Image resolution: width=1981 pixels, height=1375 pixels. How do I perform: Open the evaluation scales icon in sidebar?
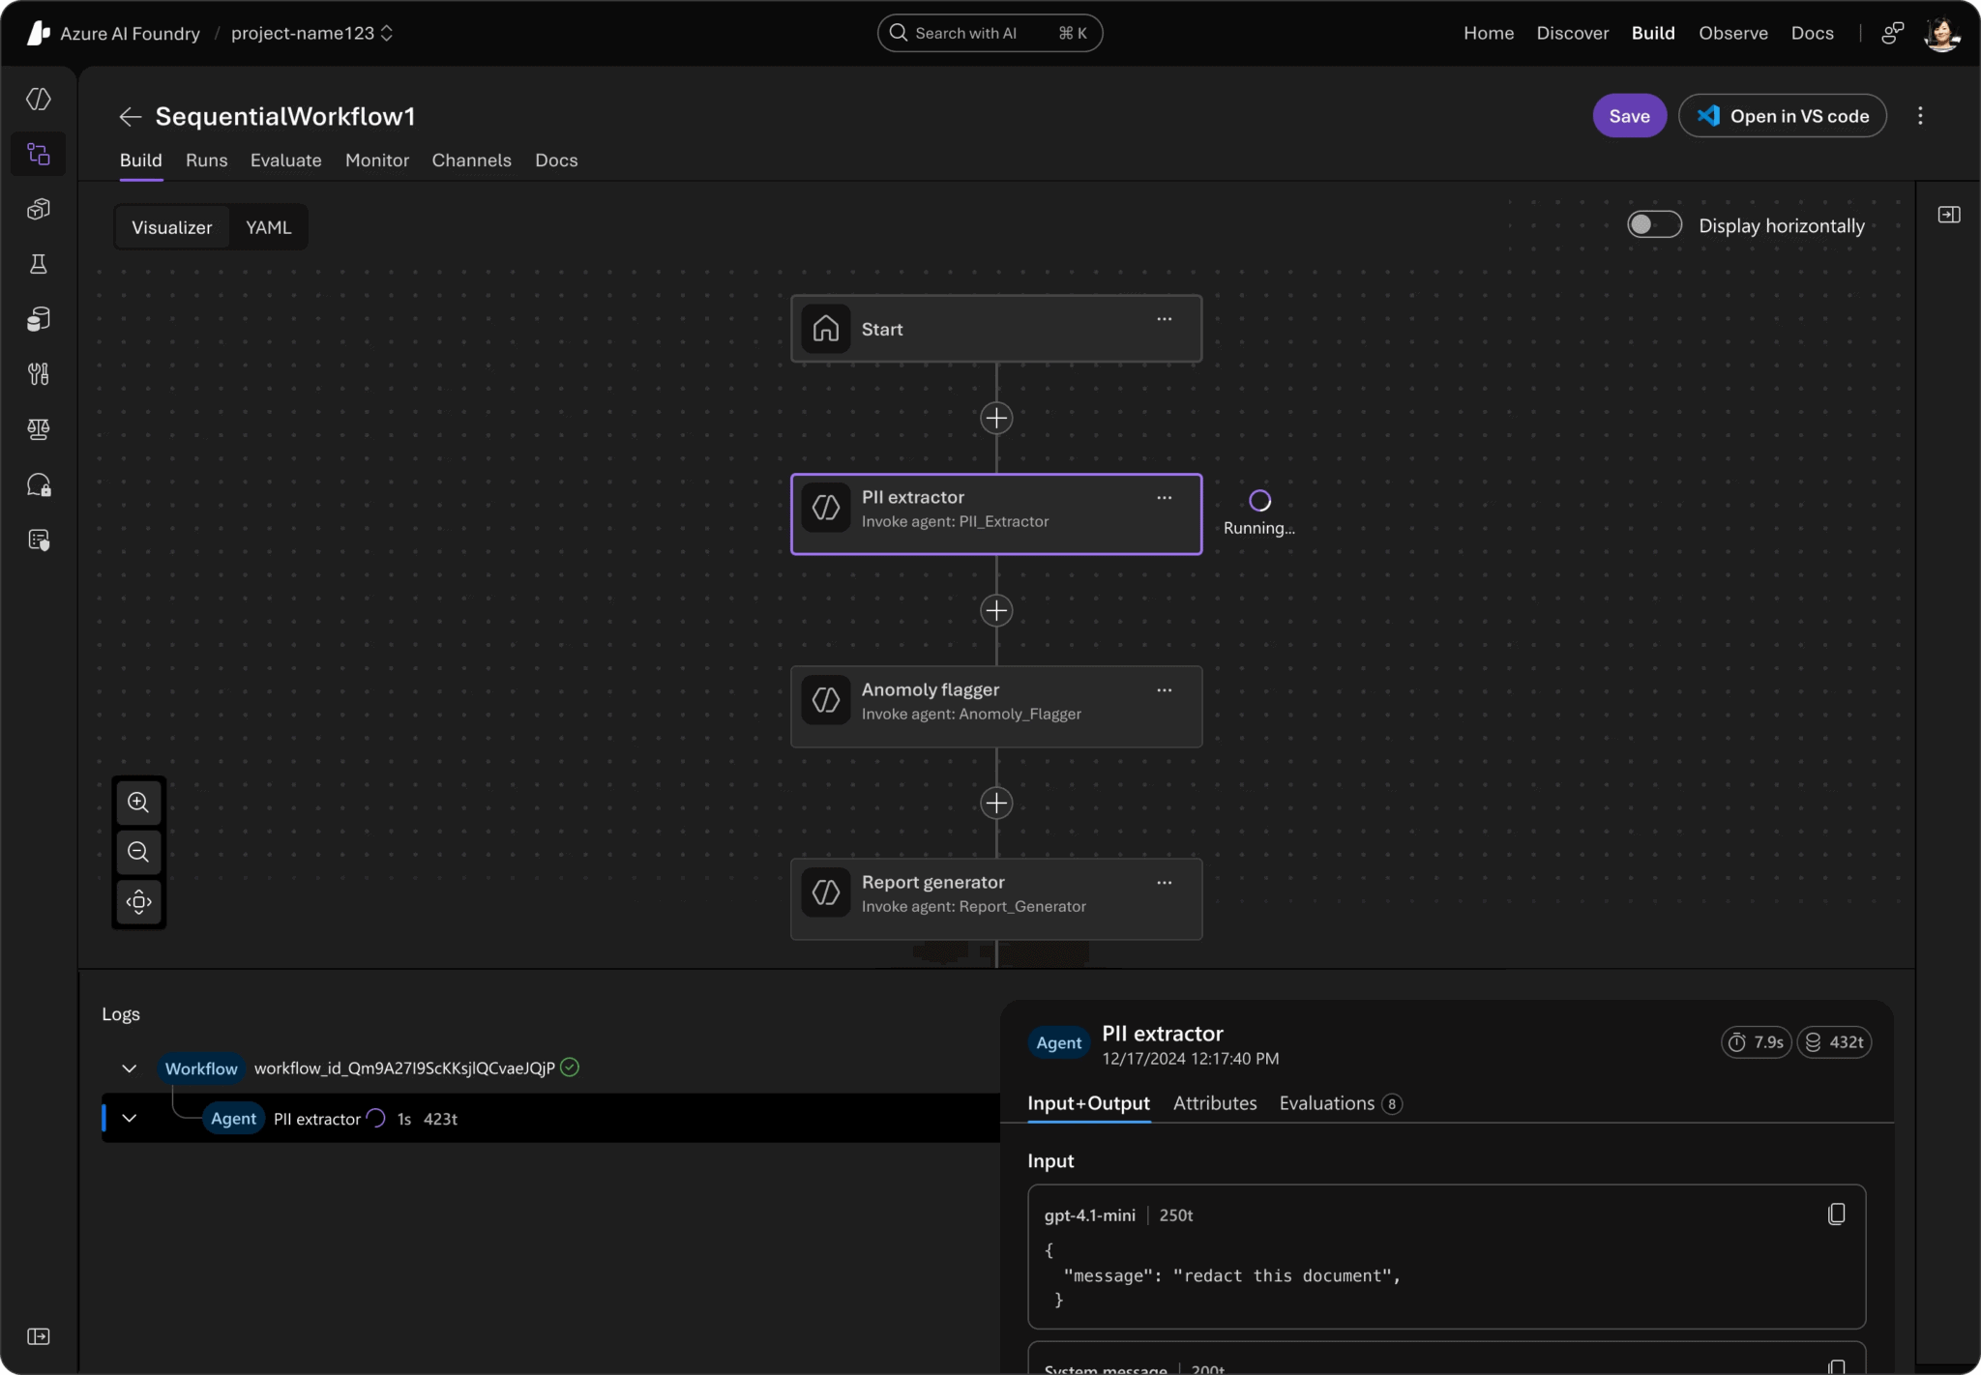pyautogui.click(x=39, y=429)
